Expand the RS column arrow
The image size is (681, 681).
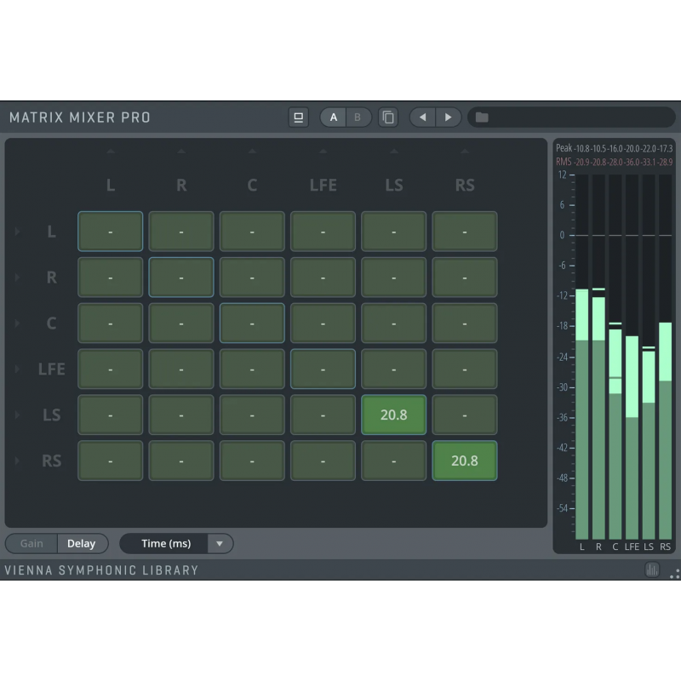[464, 152]
